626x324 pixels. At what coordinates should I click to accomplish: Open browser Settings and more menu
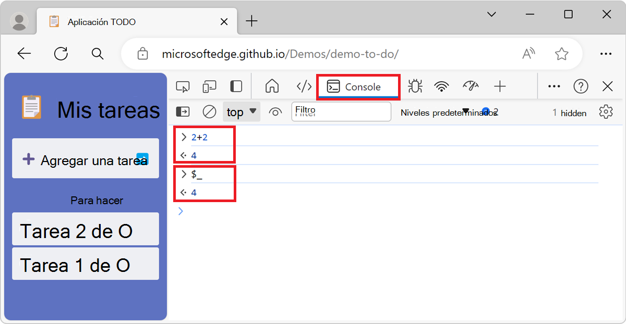[x=606, y=54]
